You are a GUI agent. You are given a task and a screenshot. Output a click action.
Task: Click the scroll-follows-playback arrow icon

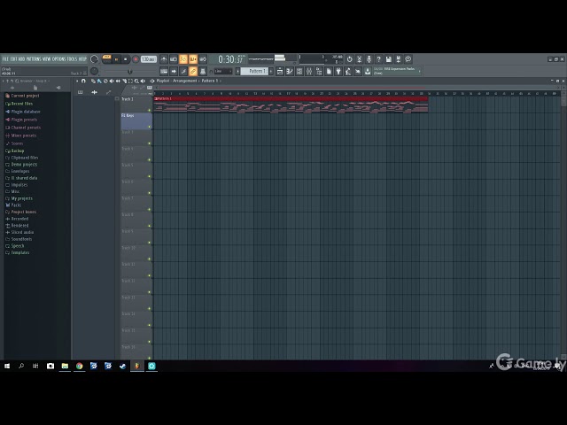(174, 71)
